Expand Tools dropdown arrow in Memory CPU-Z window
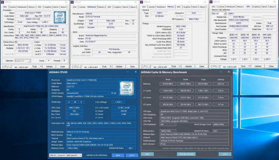 tap(180, 66)
